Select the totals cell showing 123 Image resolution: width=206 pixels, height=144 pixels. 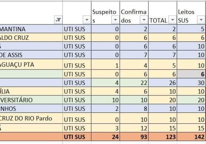(x=163, y=137)
